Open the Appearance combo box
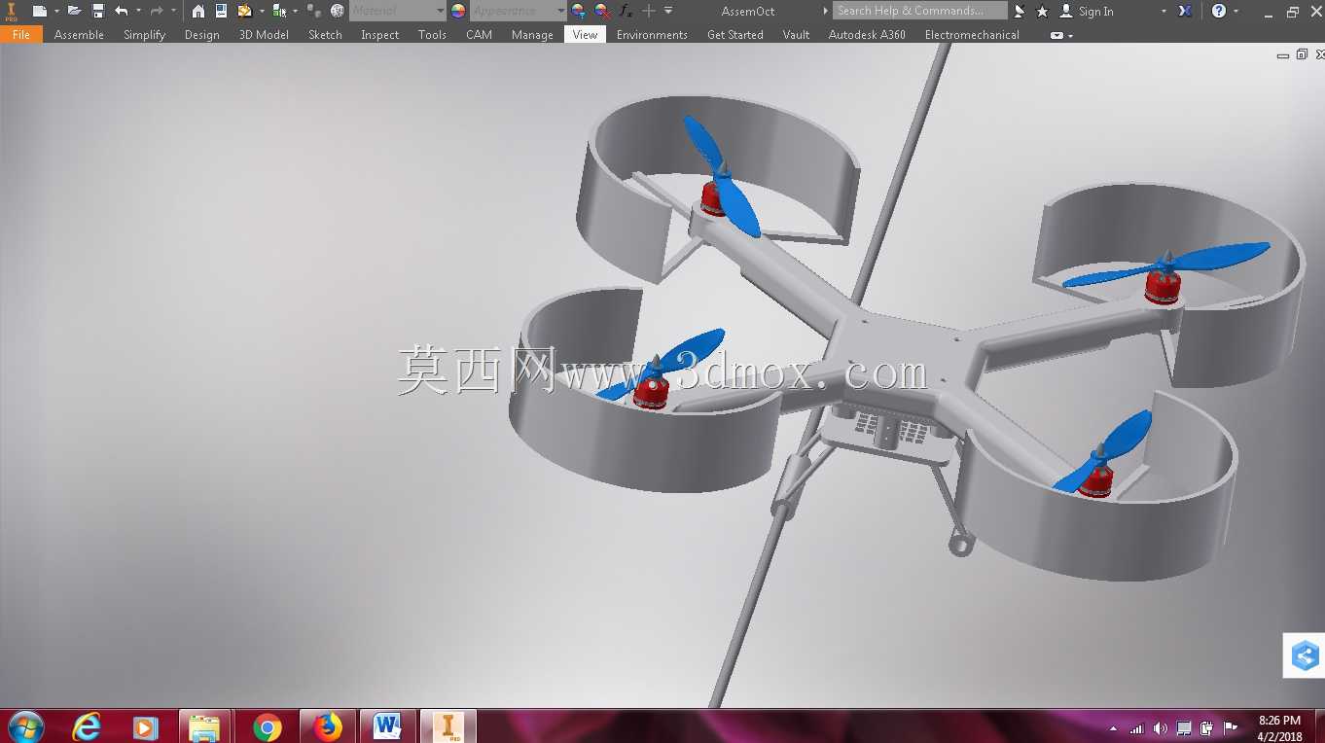This screenshot has width=1325, height=743. click(x=519, y=11)
